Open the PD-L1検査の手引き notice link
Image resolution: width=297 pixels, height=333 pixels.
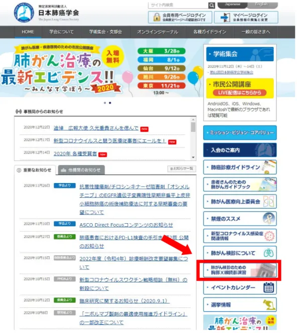pyautogui.click(x=134, y=242)
